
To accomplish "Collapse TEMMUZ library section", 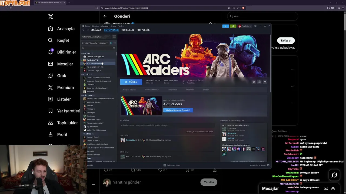I will point(82,134).
